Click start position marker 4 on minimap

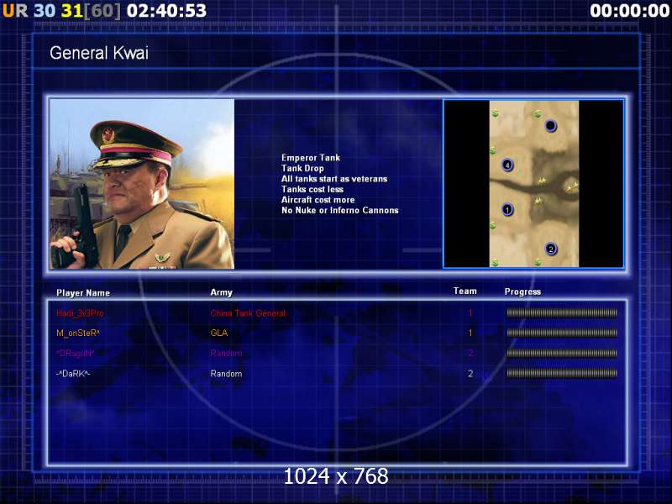coord(507,165)
